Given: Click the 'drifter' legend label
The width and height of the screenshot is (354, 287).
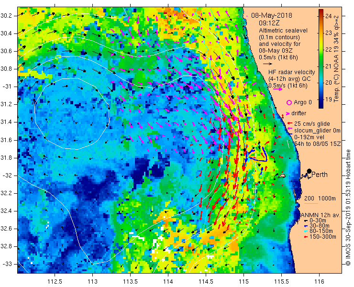Looking at the screenshot, I should tap(299, 113).
